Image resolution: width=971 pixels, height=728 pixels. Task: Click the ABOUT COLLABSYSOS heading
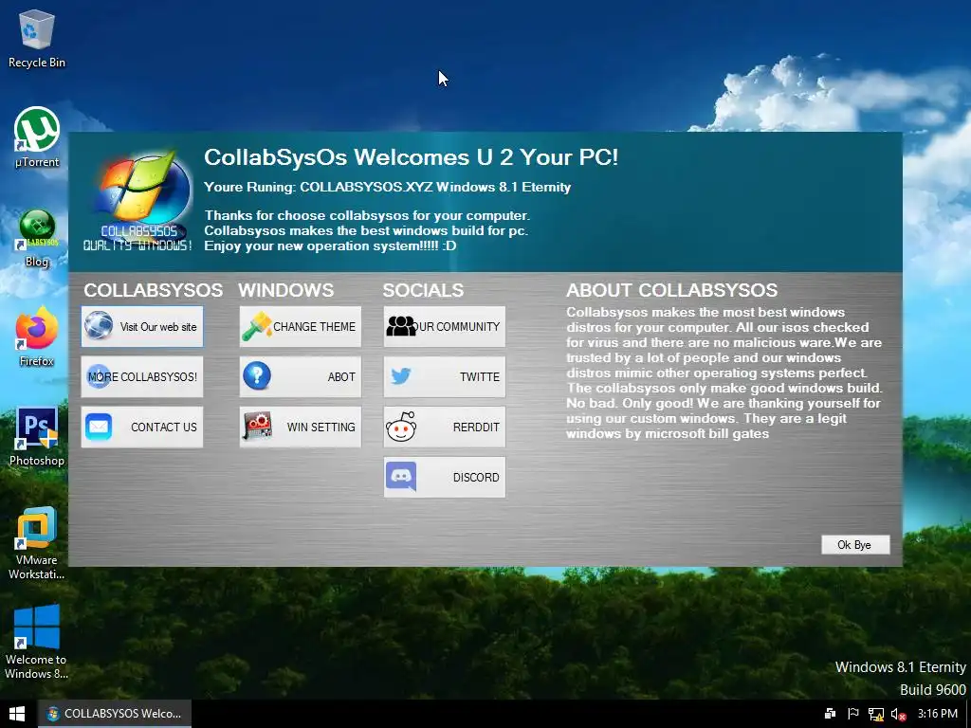click(671, 290)
